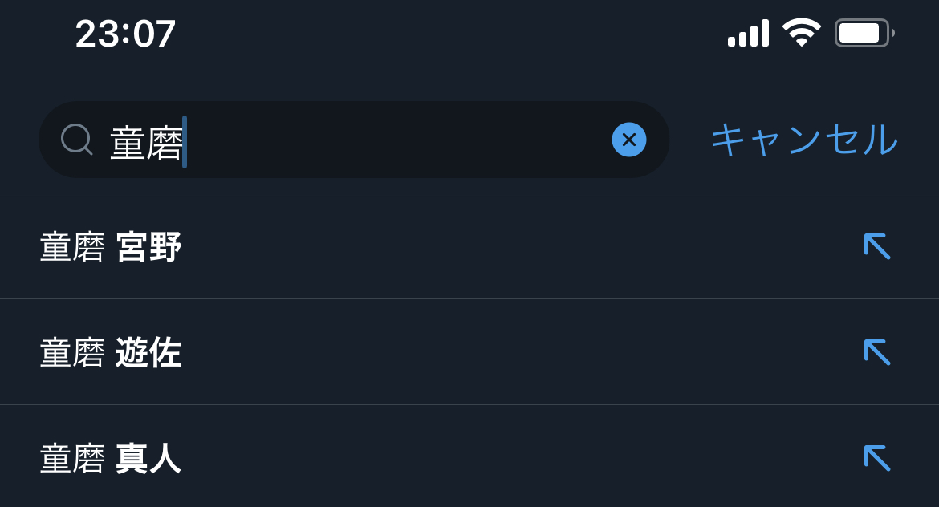Viewport: 939px width, 507px height.
Task: Tap the autofill arrow beside 童磨 真人
Action: pos(876,458)
